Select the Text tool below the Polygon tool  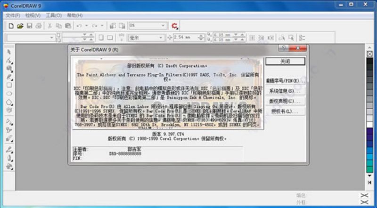[x=9, y=110]
